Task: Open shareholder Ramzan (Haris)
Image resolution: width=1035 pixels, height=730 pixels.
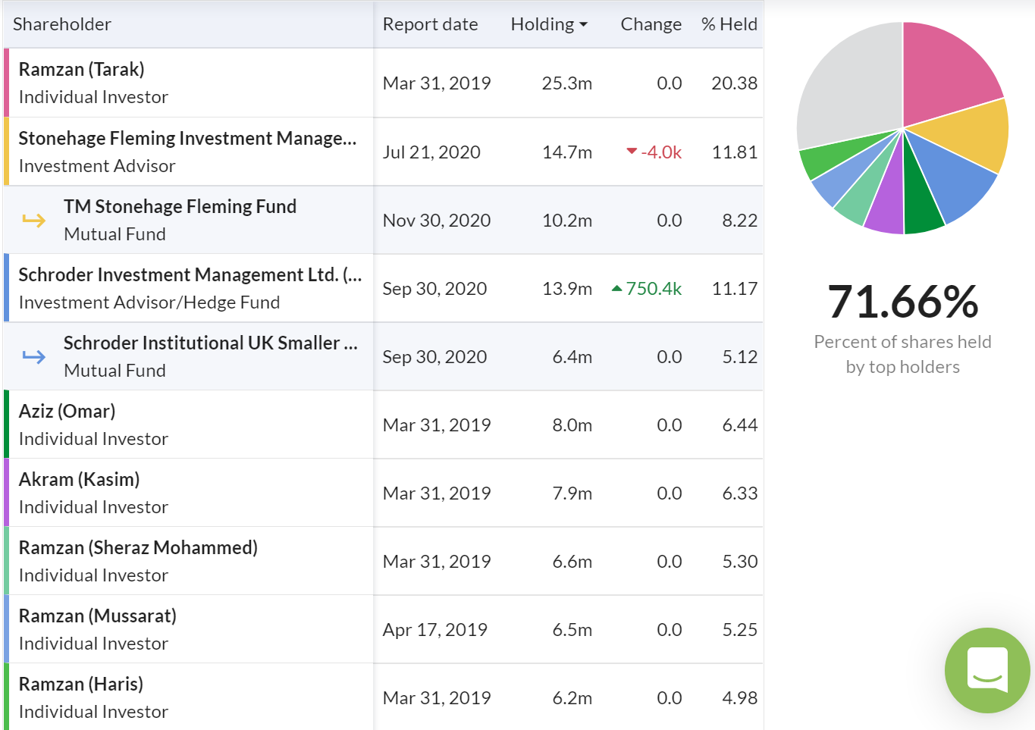Action: [81, 684]
